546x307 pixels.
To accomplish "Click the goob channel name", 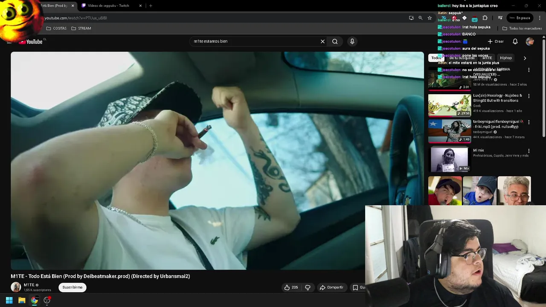I will 477,106.
